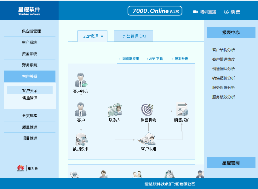The height and width of the screenshot is (189, 258).
Task: Select the ERP管理 tab
Action: point(92,36)
